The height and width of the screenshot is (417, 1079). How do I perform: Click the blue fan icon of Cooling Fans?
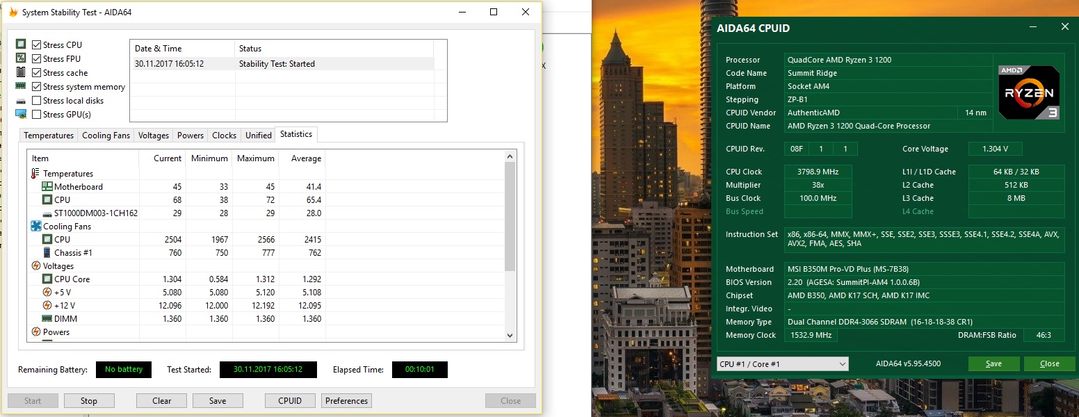tap(36, 226)
